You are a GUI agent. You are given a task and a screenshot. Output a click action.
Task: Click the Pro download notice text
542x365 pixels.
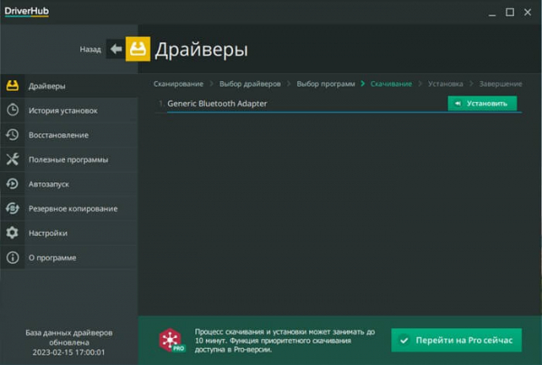285,341
